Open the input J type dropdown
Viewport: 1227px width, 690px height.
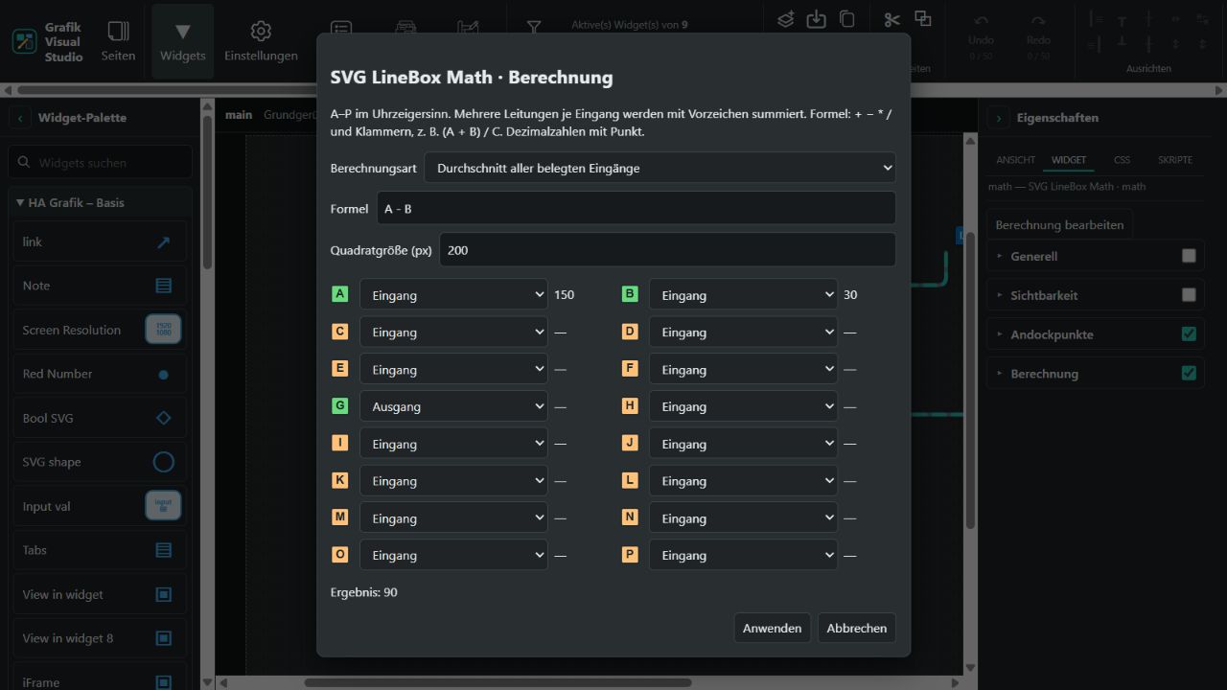743,444
